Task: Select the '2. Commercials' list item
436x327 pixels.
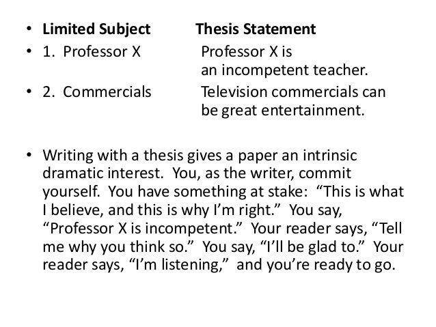Action: (97, 91)
